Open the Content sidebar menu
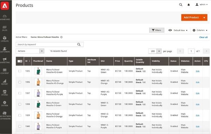The image size is (211, 134). pyautogui.click(x=4, y=71)
